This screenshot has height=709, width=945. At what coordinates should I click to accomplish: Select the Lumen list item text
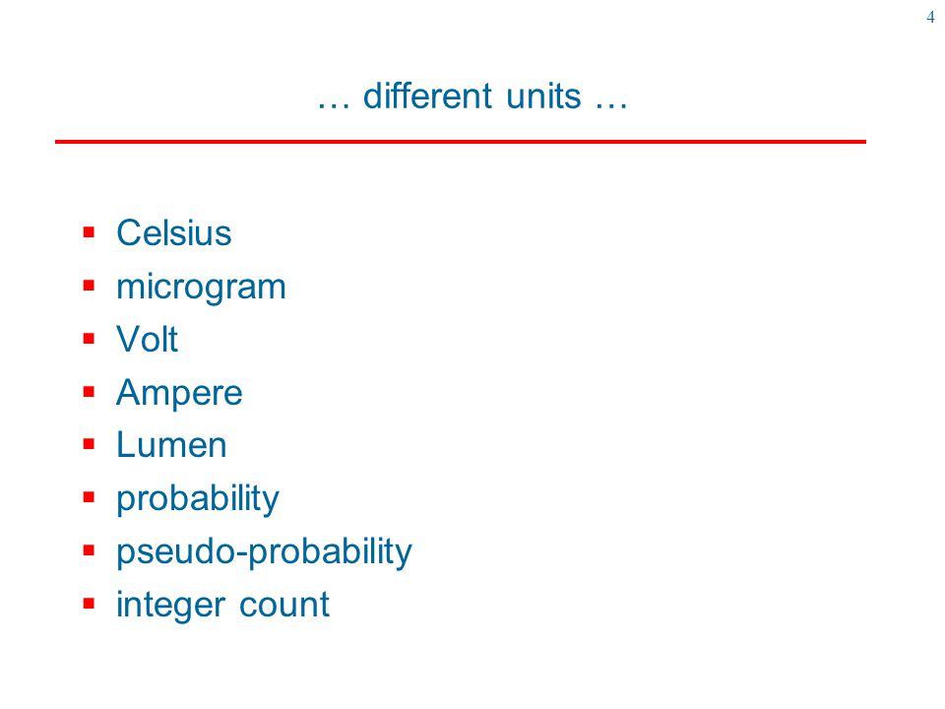171,445
